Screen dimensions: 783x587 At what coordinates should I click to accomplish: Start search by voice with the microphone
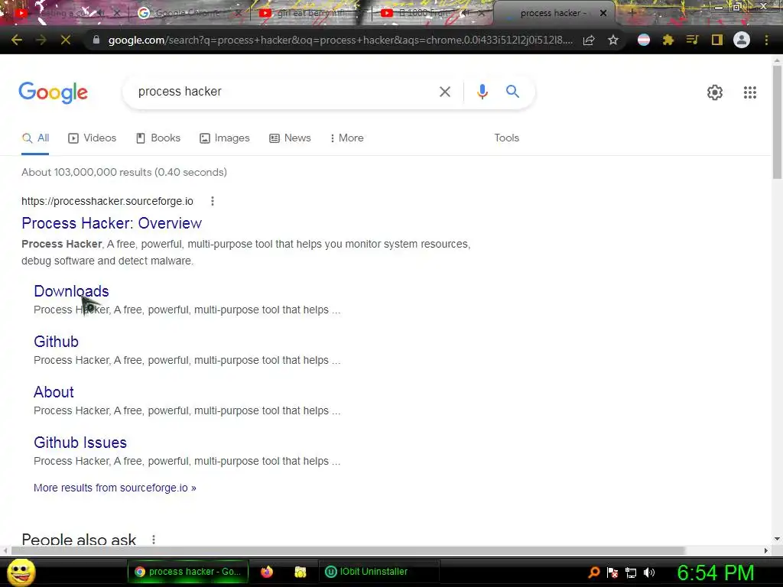point(482,92)
